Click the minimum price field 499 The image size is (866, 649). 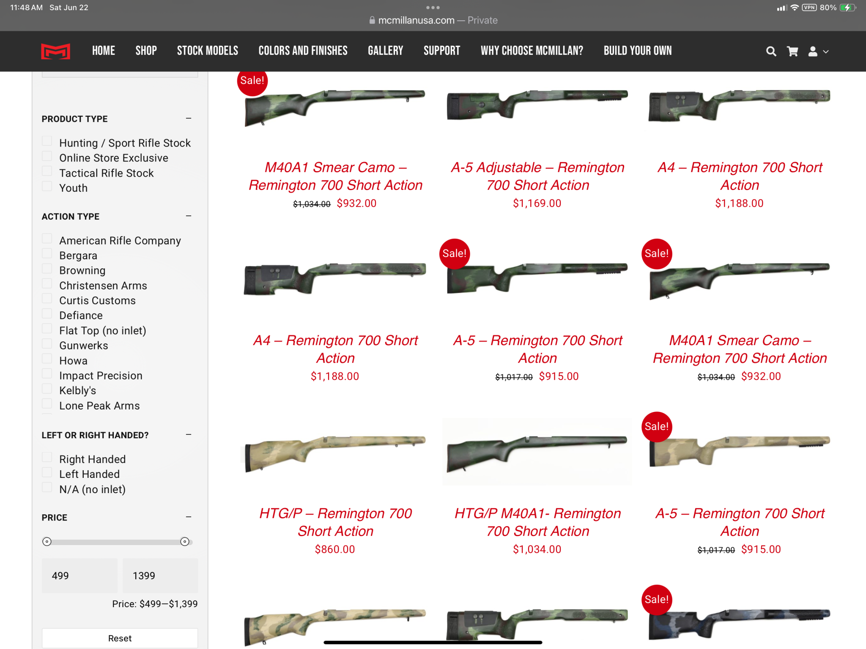click(79, 575)
